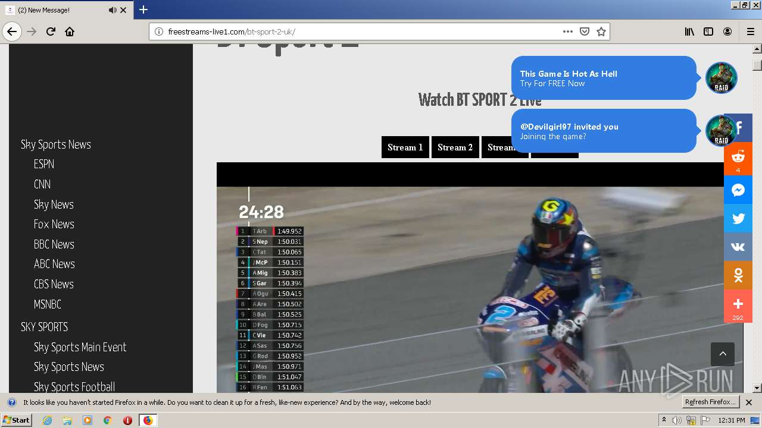The image size is (762, 428).
Task: Open CBS News channel link
Action: coord(54,284)
